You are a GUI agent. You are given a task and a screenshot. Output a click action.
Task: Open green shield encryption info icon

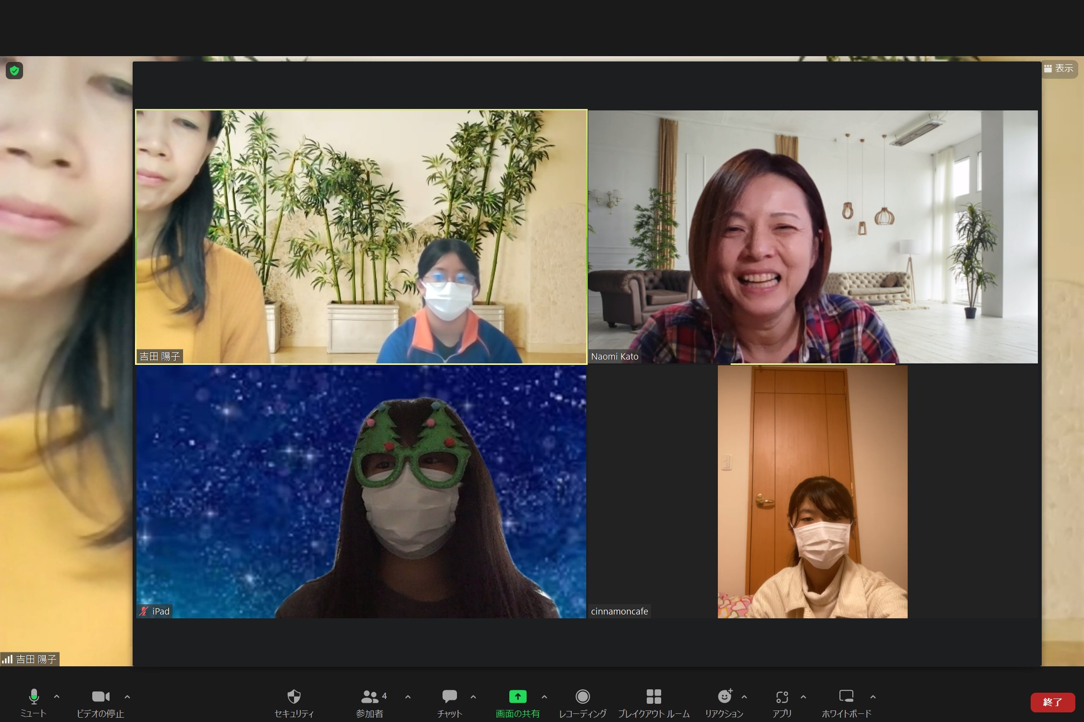click(x=14, y=71)
